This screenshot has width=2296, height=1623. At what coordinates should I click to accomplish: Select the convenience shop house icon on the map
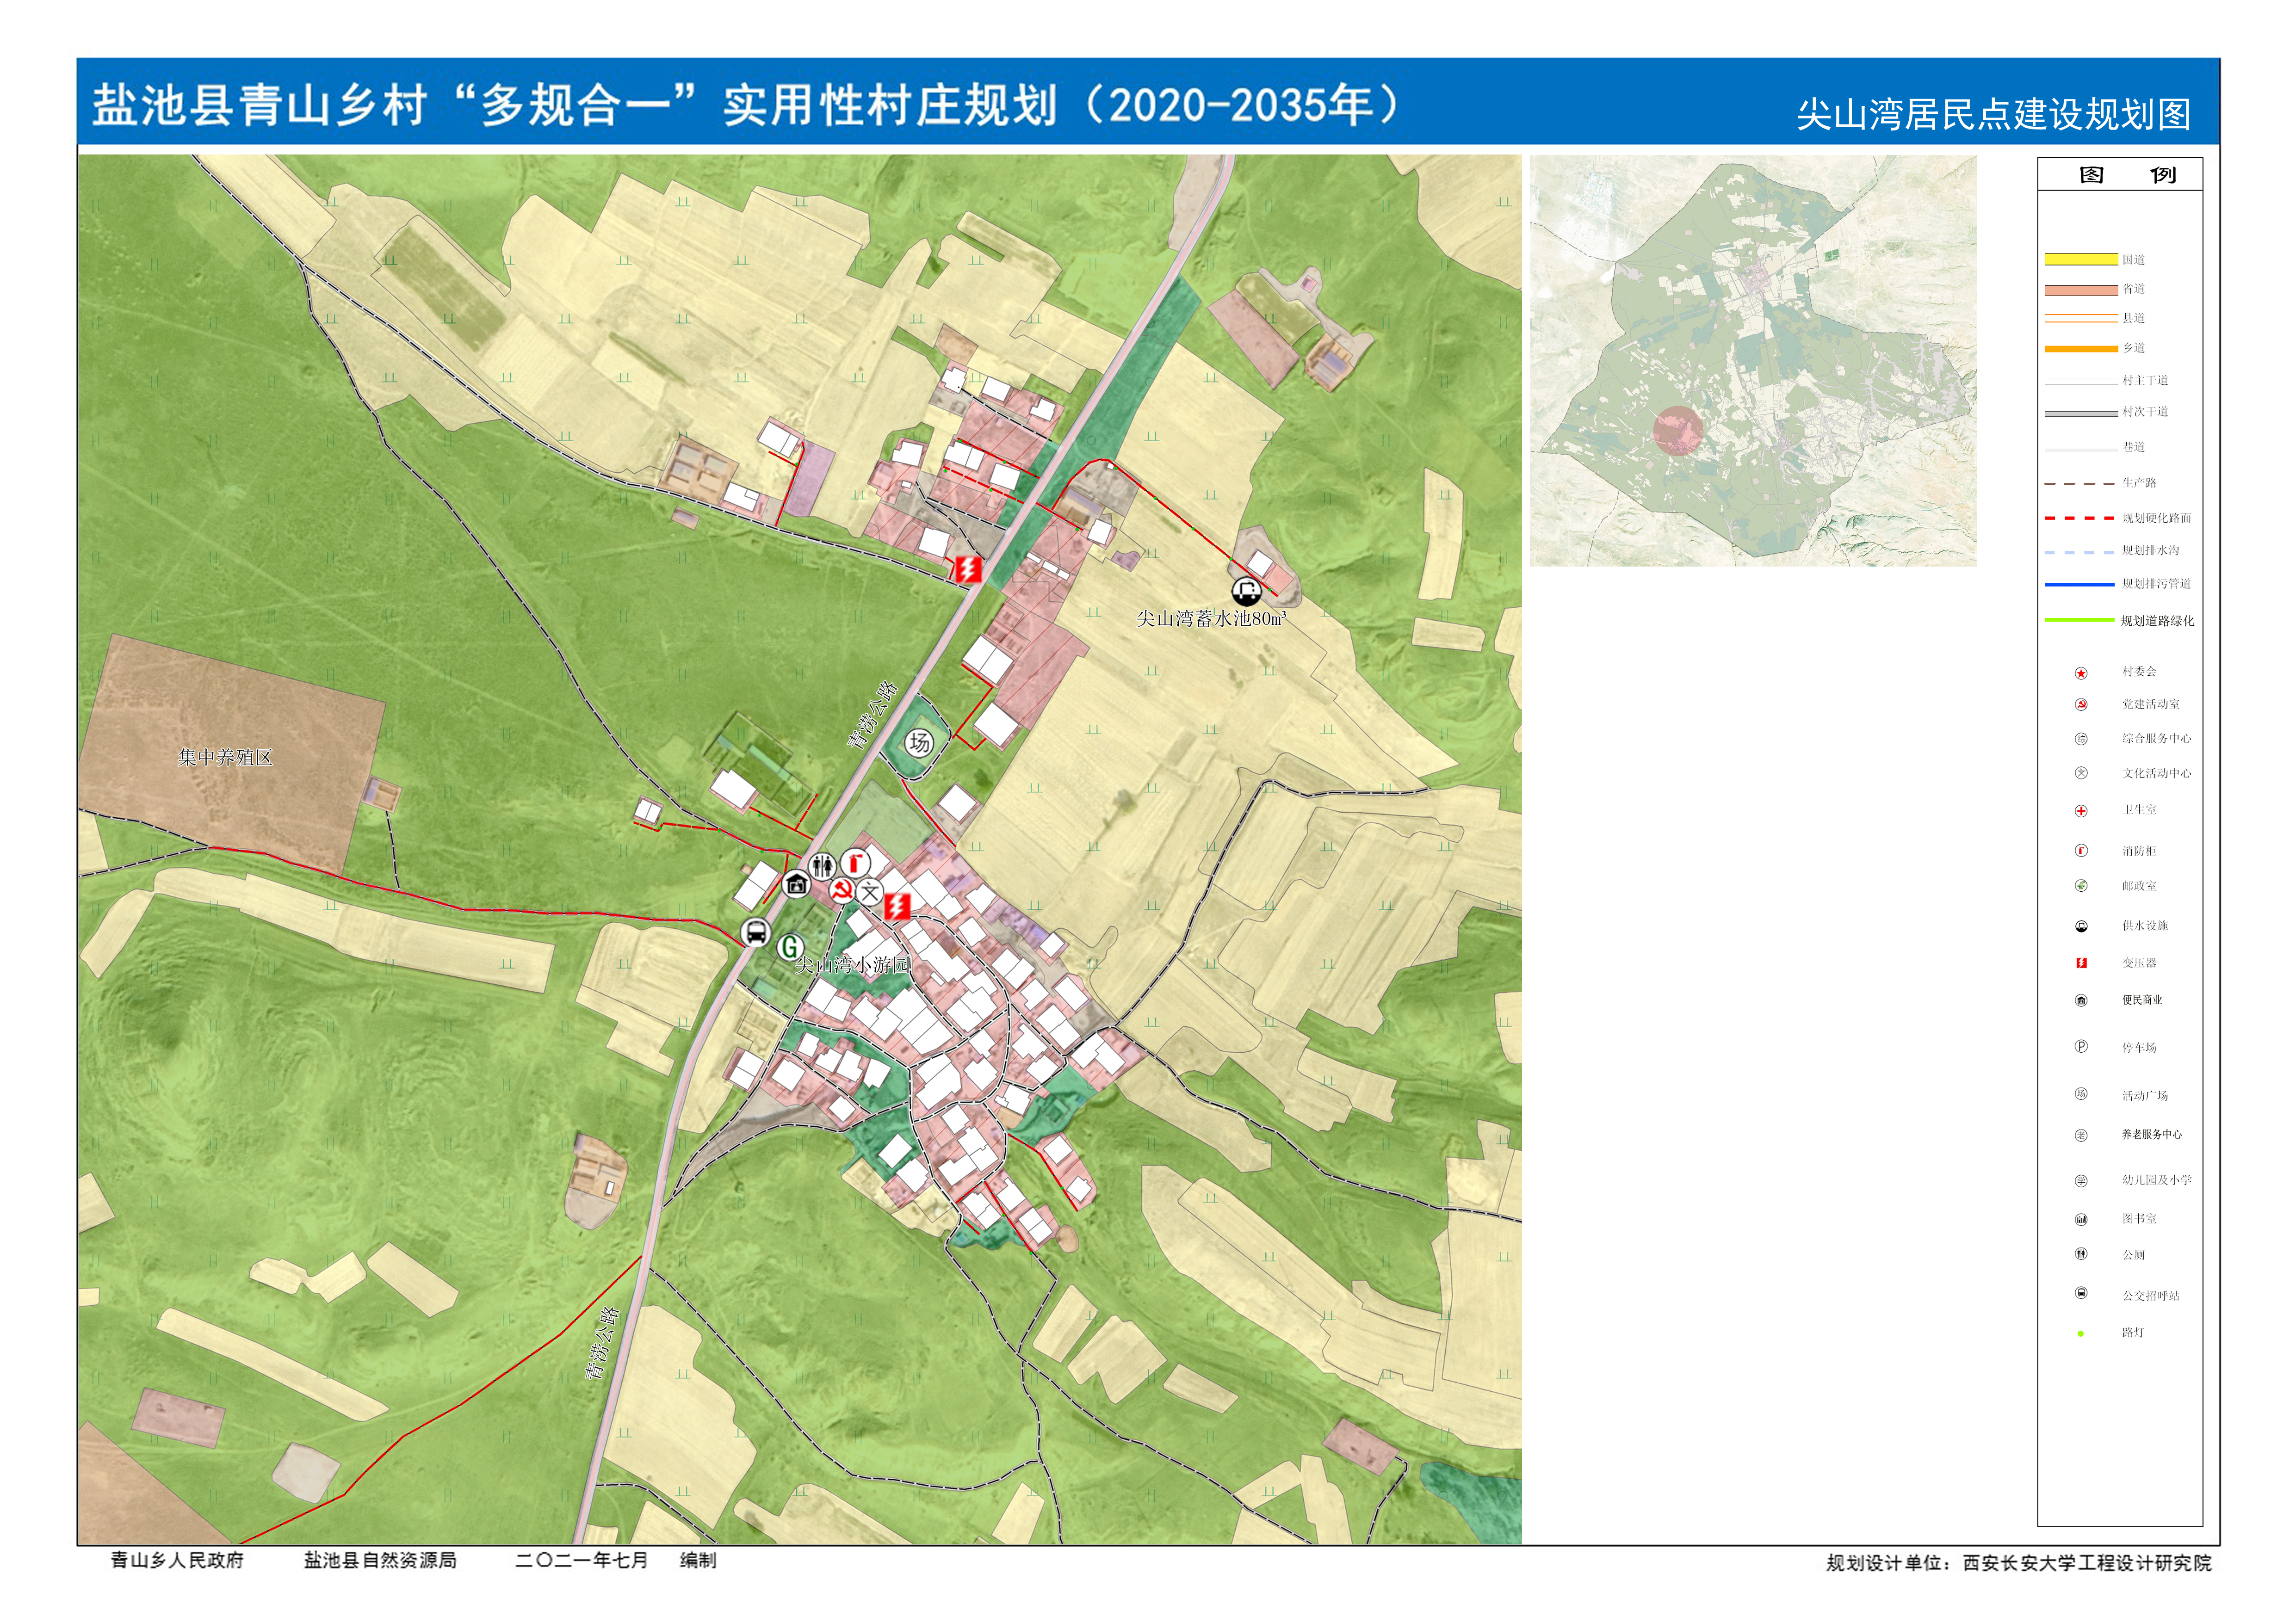[796, 884]
